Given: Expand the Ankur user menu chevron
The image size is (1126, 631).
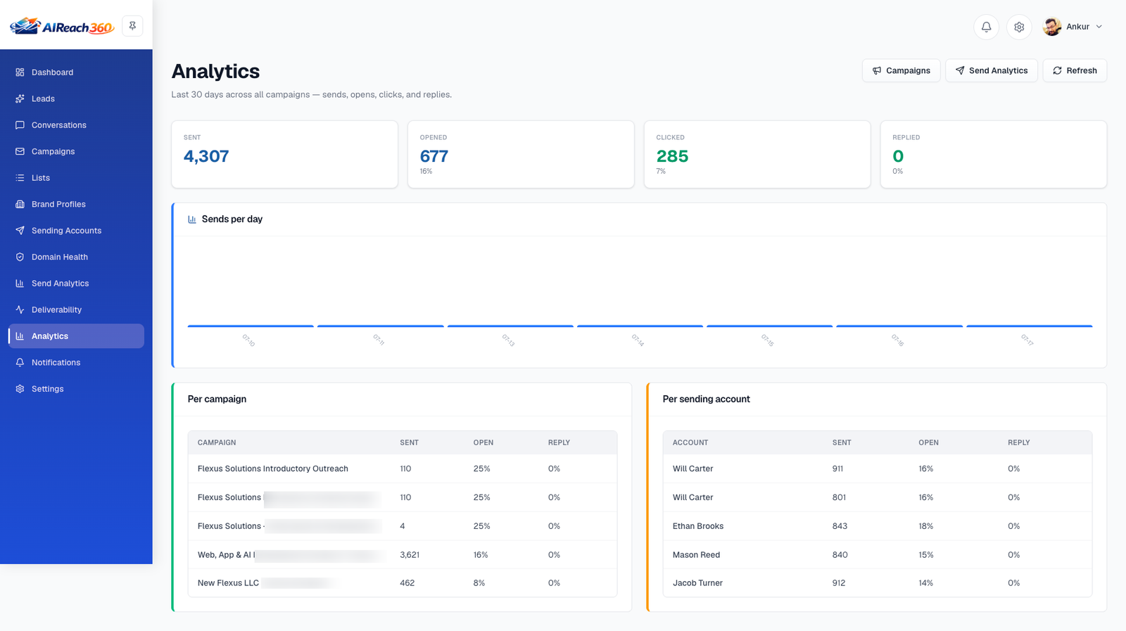Looking at the screenshot, I should pyautogui.click(x=1099, y=27).
